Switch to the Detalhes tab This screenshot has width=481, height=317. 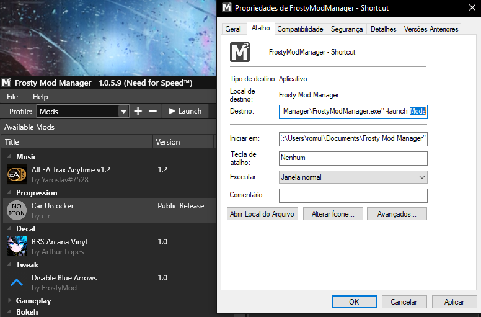(383, 29)
